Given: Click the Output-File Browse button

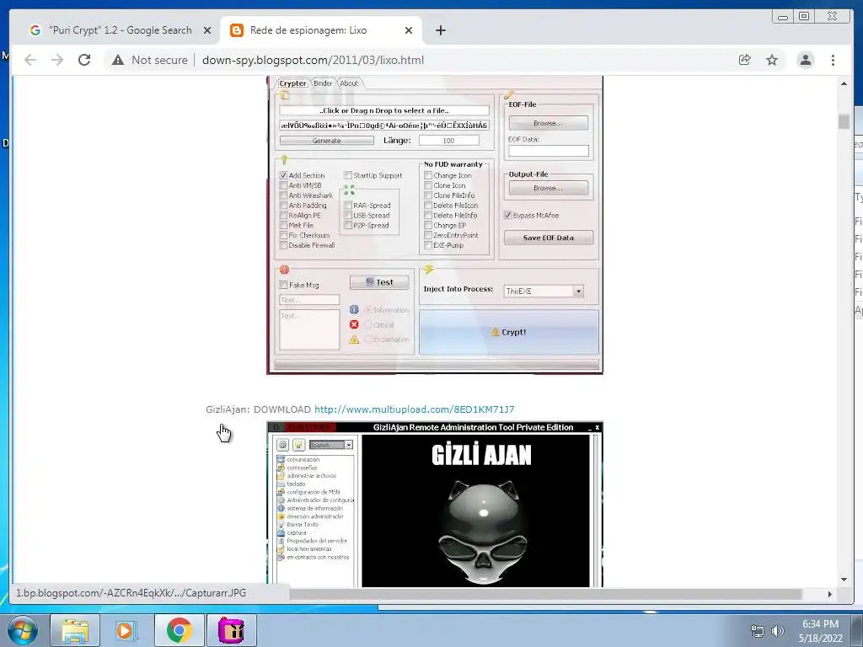Looking at the screenshot, I should [x=548, y=188].
